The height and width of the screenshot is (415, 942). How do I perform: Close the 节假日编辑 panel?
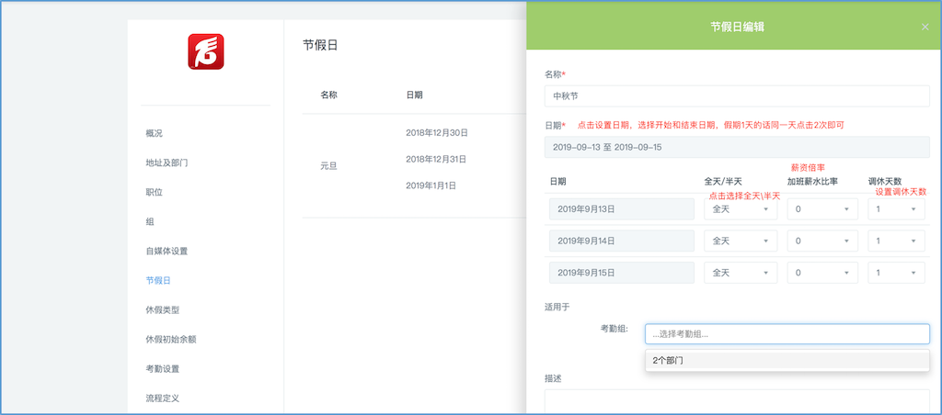click(x=925, y=27)
